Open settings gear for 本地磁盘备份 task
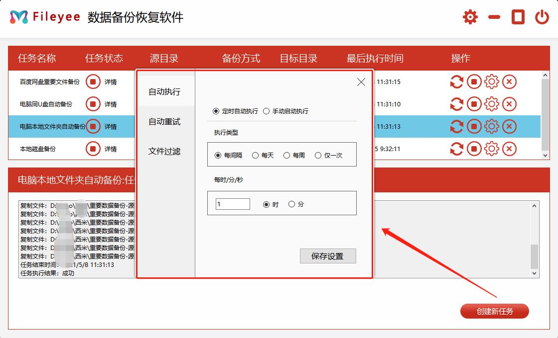 pos(492,148)
